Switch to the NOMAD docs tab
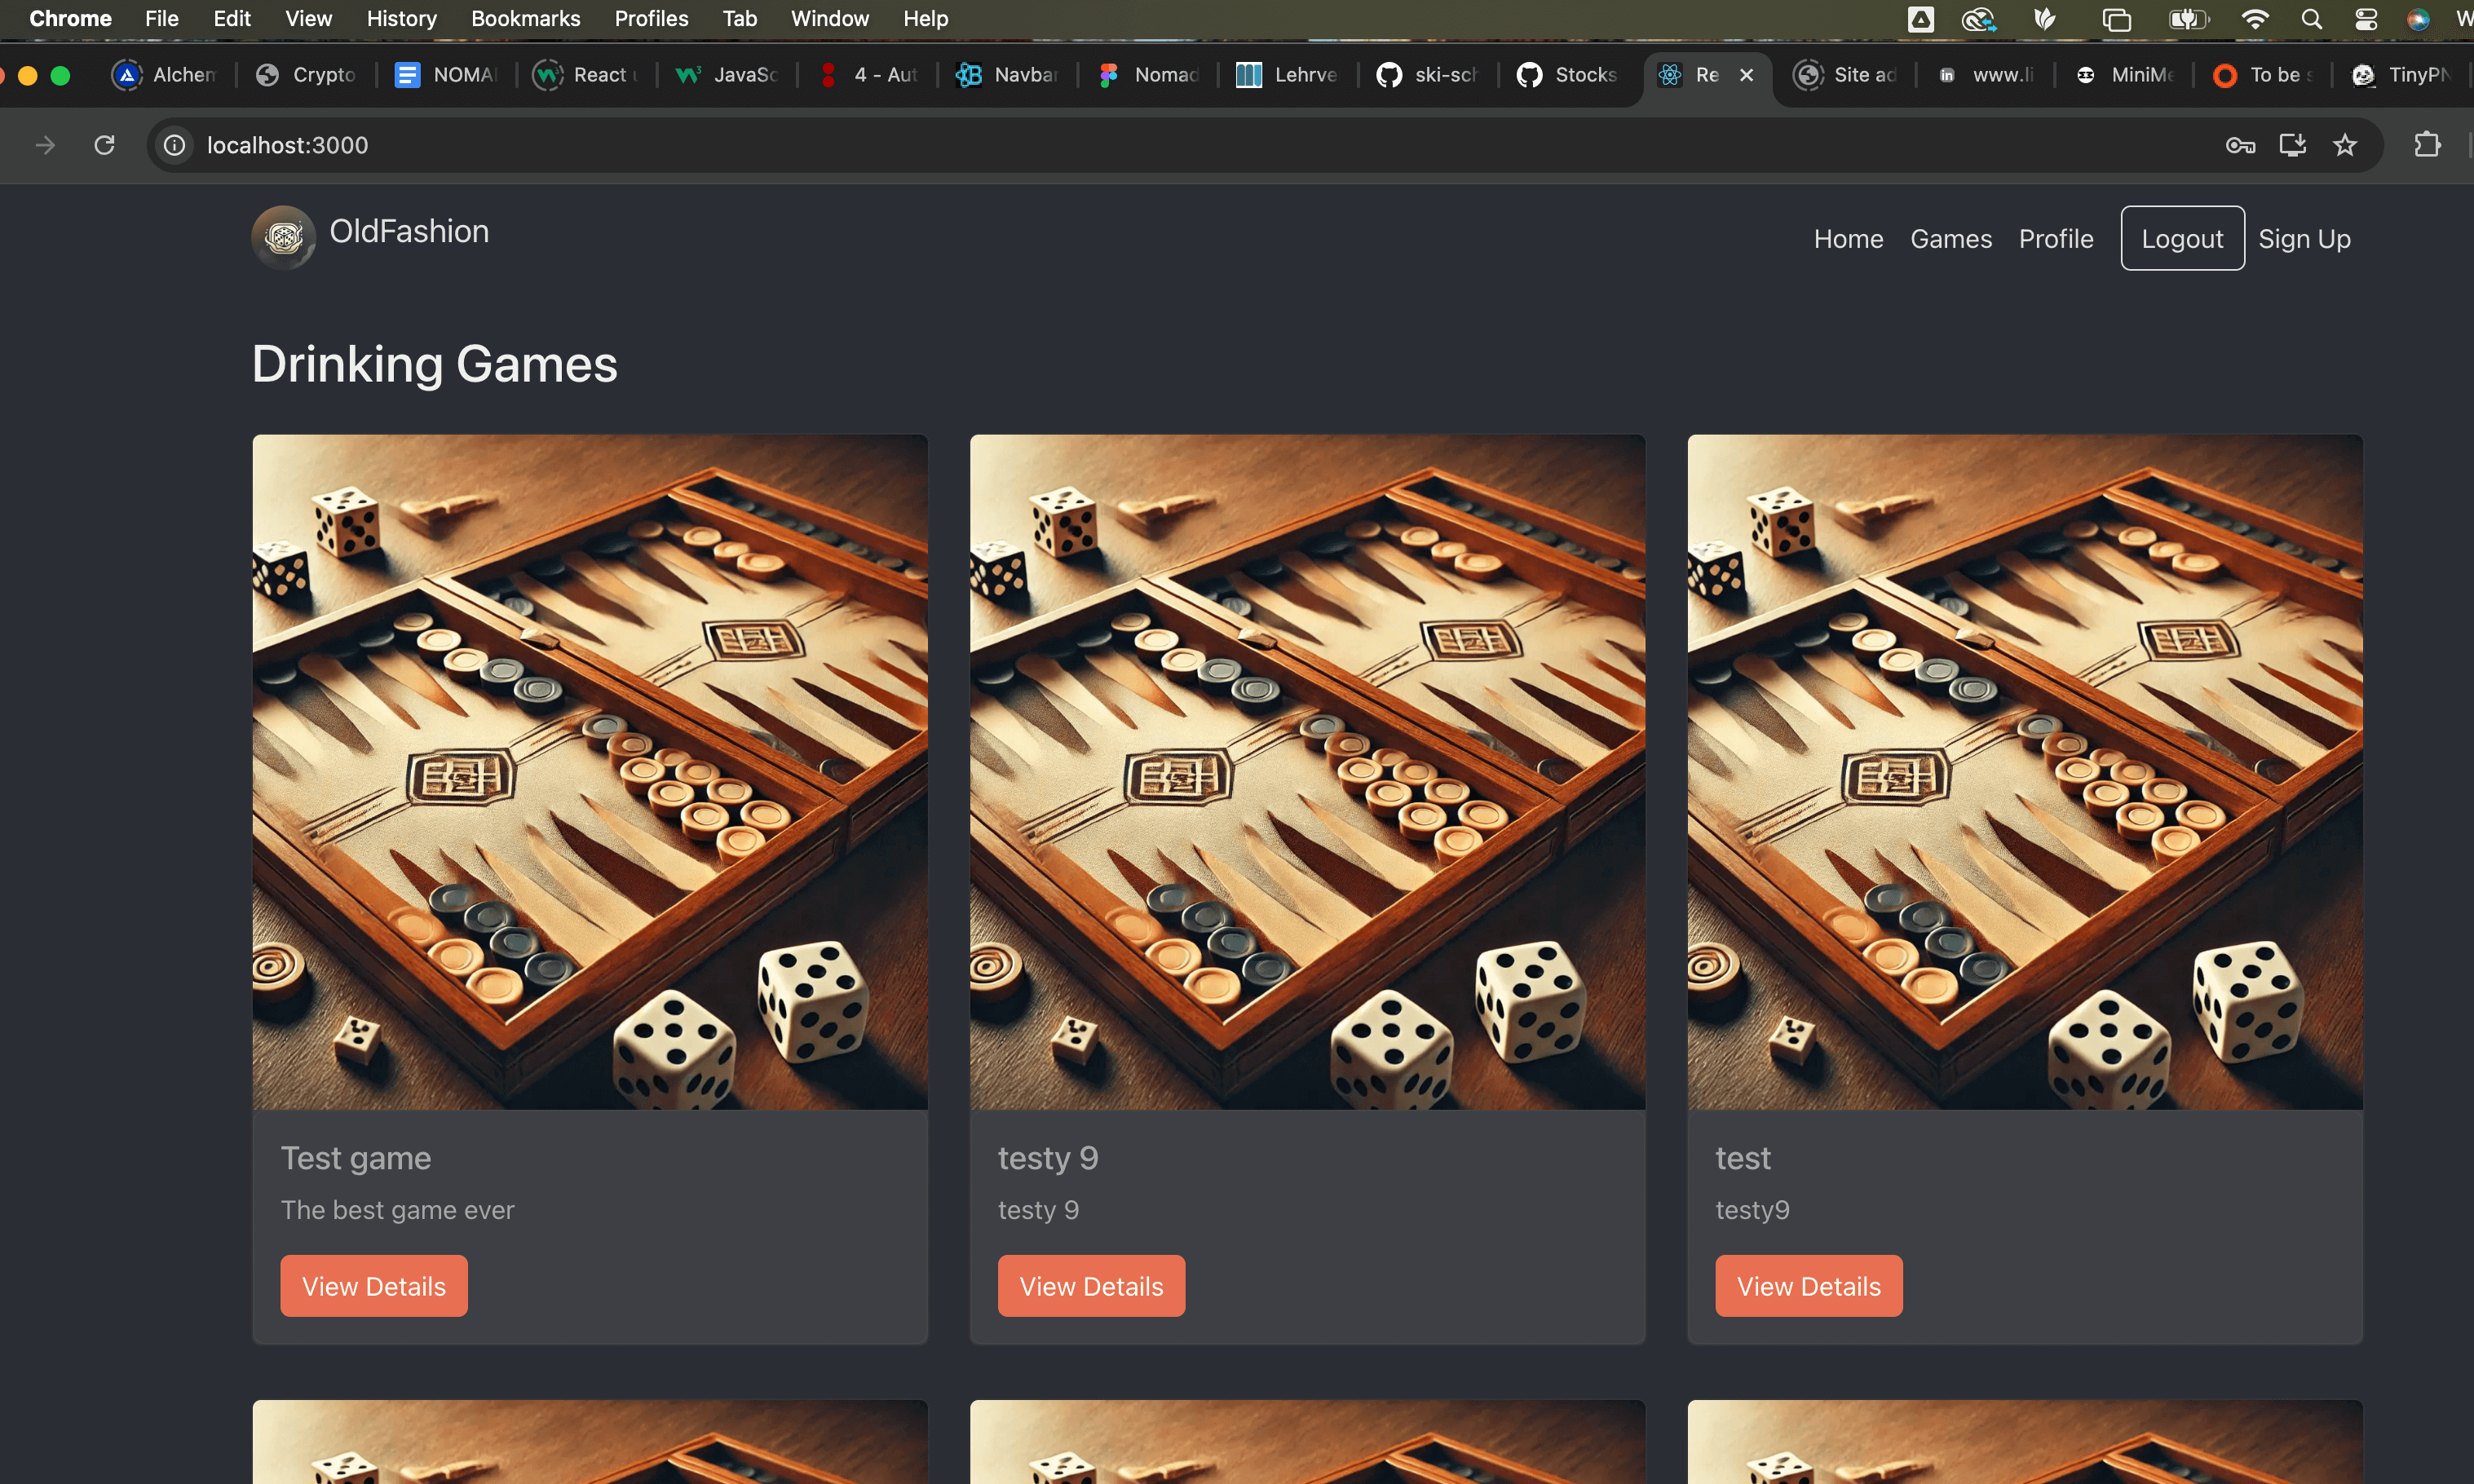 click(x=446, y=75)
